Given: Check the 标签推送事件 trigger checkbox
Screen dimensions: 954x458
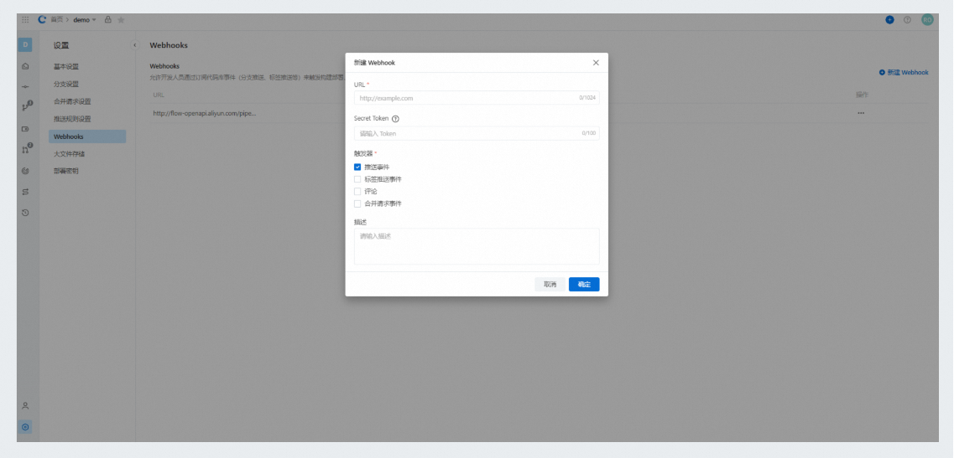Looking at the screenshot, I should pos(357,179).
